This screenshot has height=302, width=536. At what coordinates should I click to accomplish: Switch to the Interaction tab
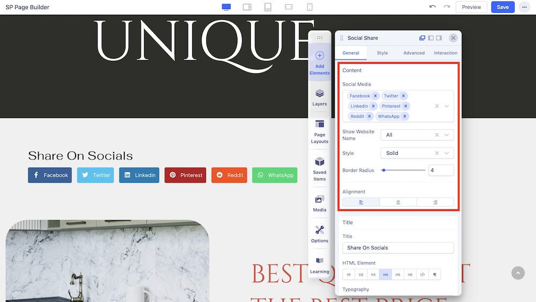(x=445, y=53)
